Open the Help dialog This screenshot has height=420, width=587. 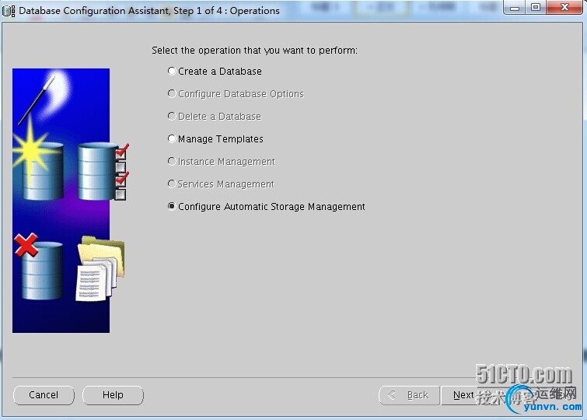pos(113,395)
